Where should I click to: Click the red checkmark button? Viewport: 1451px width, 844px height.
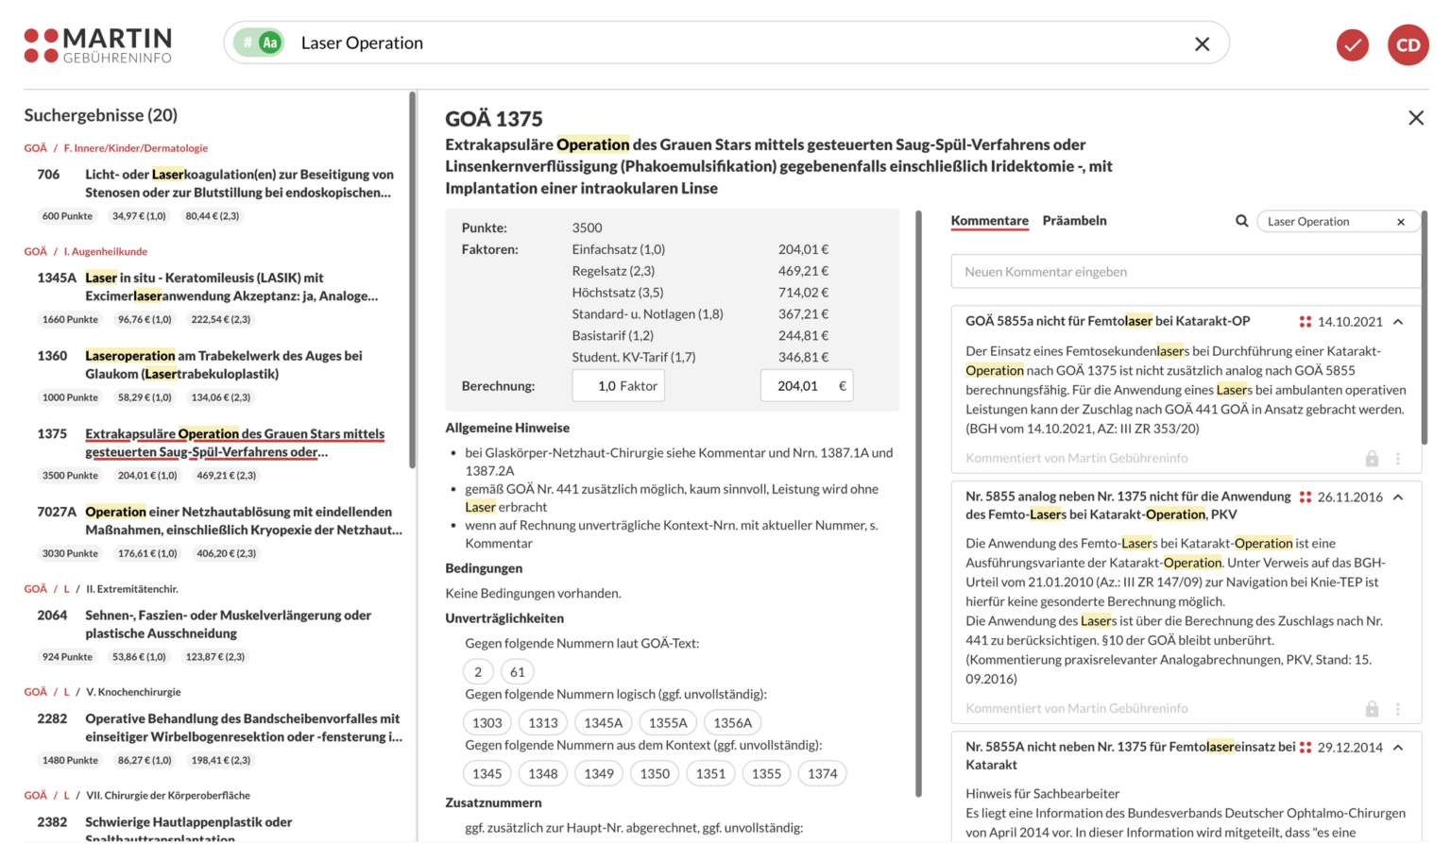click(1352, 44)
